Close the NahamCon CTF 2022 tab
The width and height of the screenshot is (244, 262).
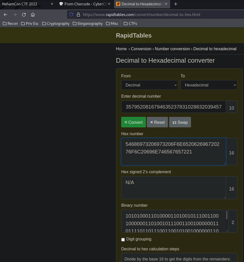pos(52,4)
